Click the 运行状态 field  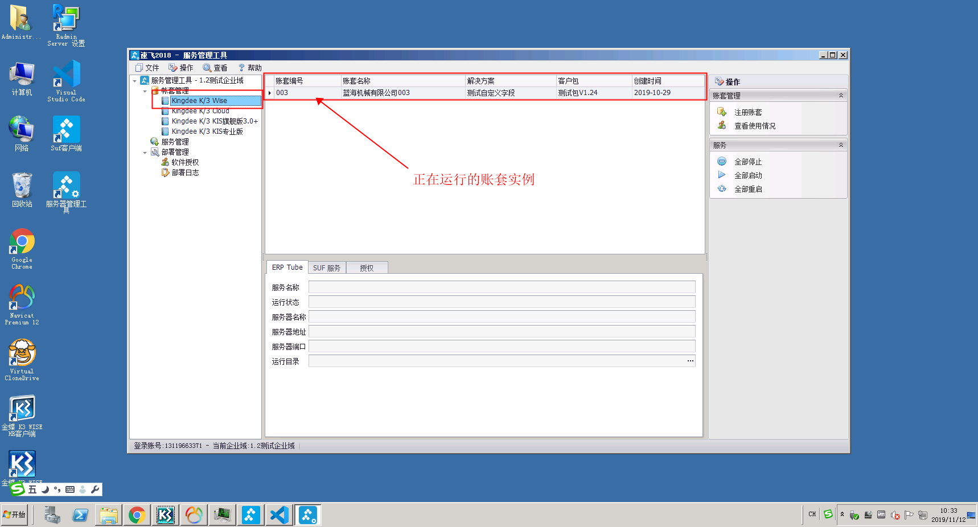coord(502,302)
